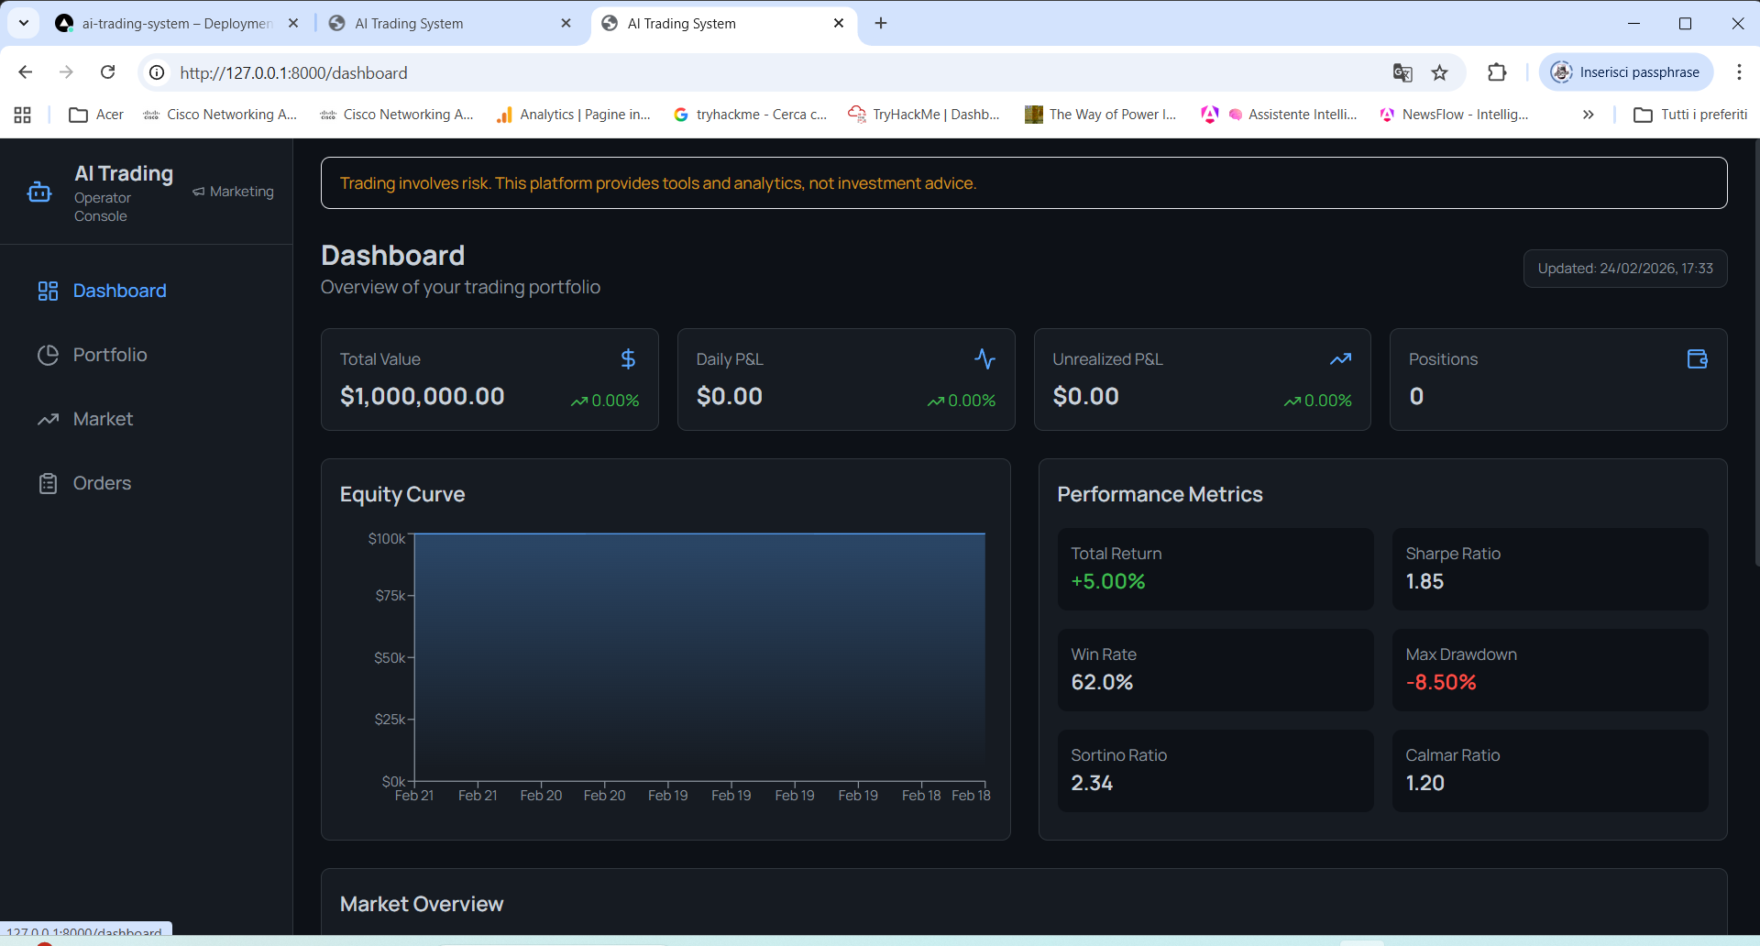
Task: Click the Dashboard link in the sidebar
Action: 119,291
